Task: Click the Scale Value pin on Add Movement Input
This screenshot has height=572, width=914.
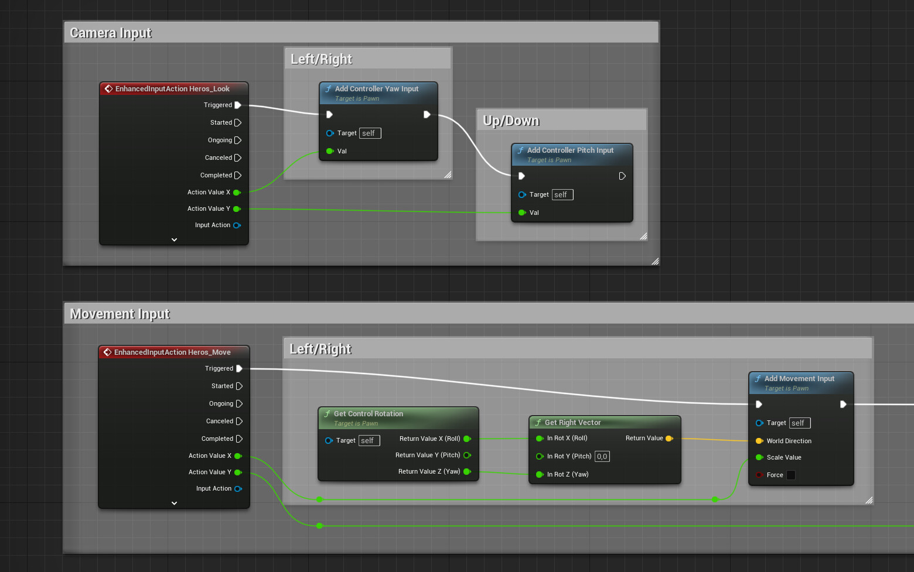Action: pos(760,457)
